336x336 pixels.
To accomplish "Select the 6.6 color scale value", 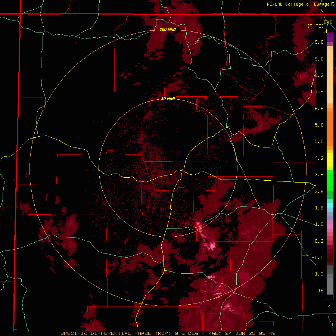I will [x=319, y=108].
